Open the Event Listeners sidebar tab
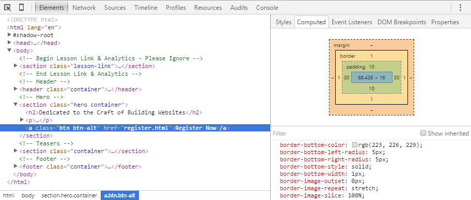The height and width of the screenshot is (200, 471). tap(352, 22)
